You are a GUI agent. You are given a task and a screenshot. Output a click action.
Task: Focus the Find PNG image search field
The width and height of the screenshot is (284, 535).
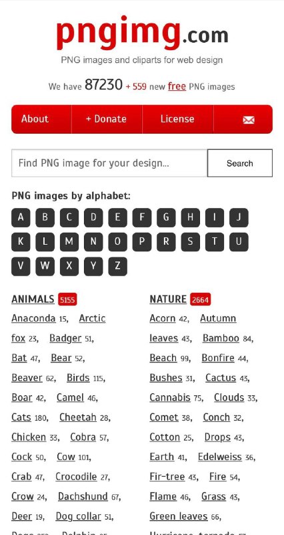tap(109, 163)
